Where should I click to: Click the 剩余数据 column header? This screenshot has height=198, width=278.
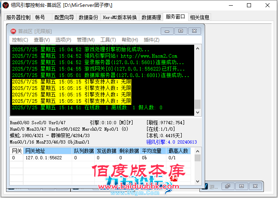pyautogui.click(x=129, y=151)
